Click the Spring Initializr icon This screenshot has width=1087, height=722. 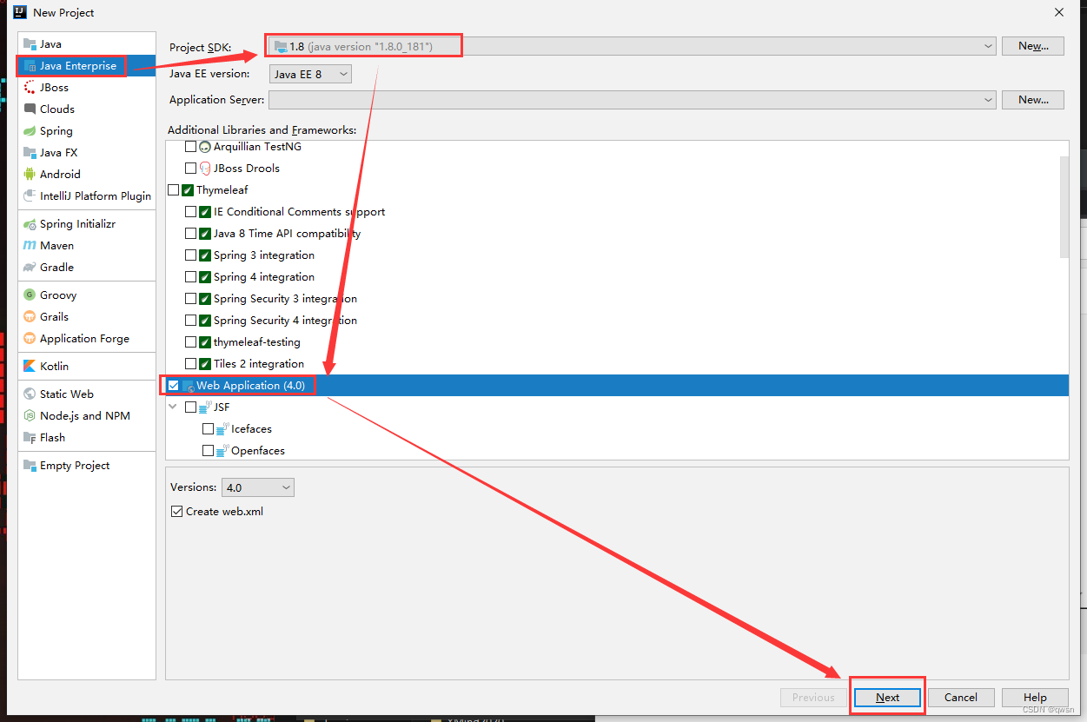30,223
